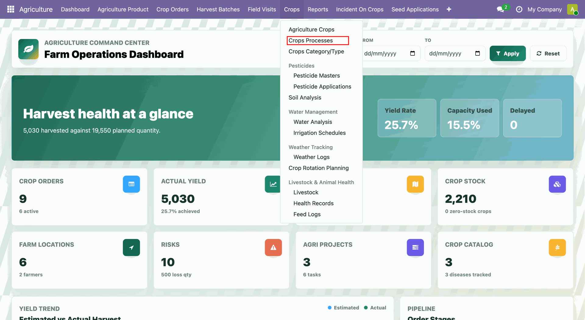Click the To date input field
This screenshot has width=585, height=320.
(x=455, y=54)
